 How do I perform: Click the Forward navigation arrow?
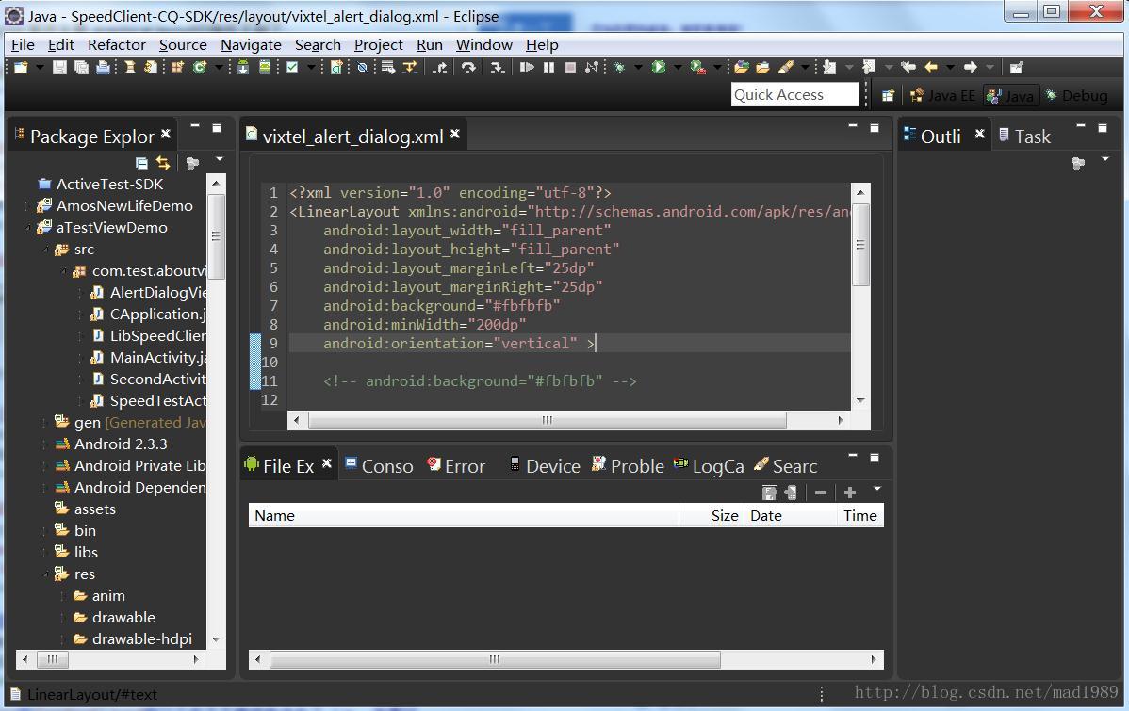click(971, 67)
